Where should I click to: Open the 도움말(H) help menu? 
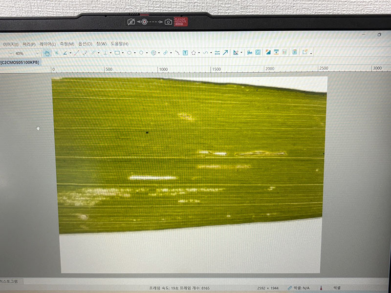pos(119,44)
